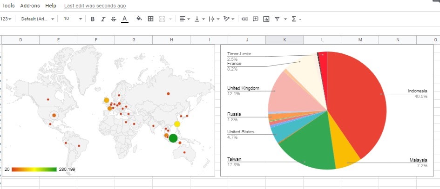Viewport: 440px width, 189px height.
Task: Apply strikethrough formatting
Action: click(113, 19)
